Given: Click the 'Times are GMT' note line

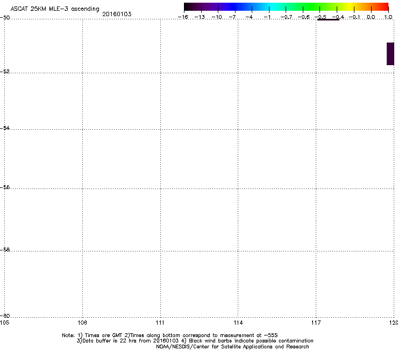Looking at the screenshot, I should 170,335.
